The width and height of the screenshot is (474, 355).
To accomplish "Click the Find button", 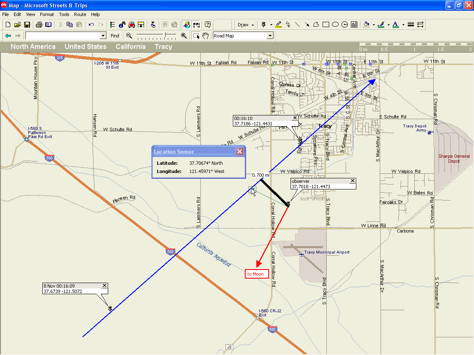I will [x=115, y=36].
